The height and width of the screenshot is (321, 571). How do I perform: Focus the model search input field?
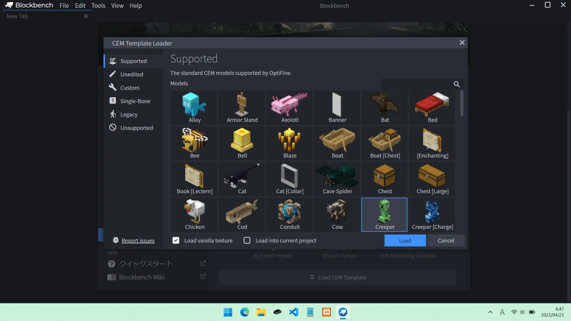point(416,84)
